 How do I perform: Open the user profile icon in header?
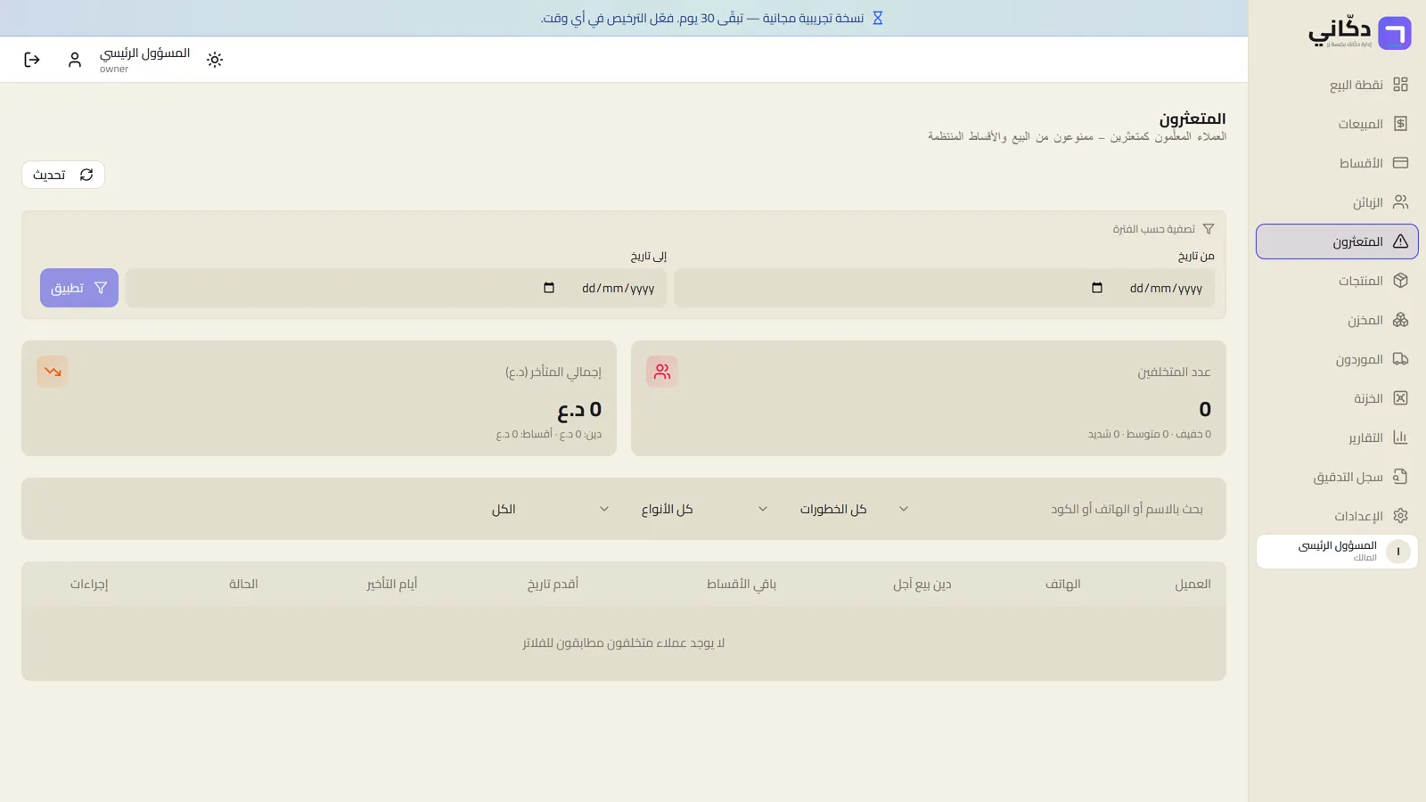click(75, 60)
